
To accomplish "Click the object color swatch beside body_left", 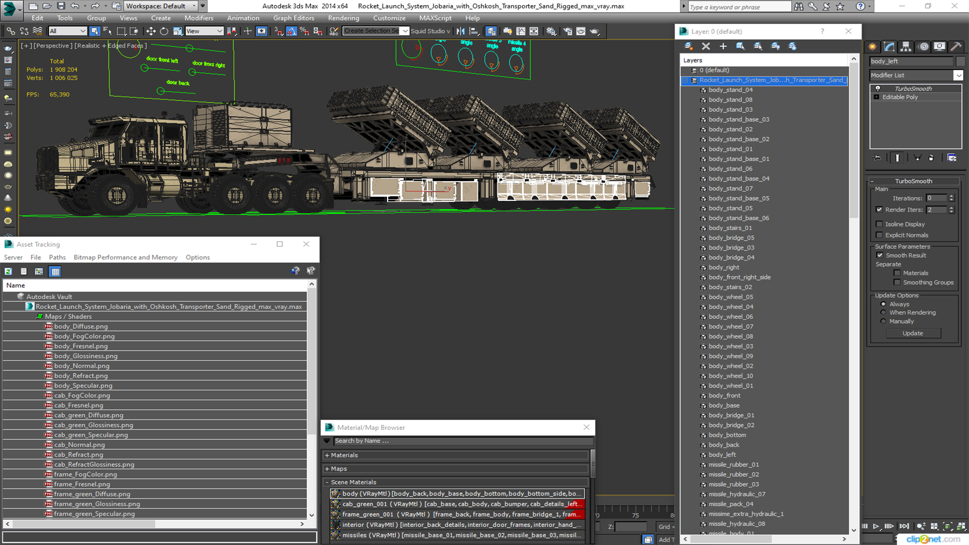I will pos(960,62).
